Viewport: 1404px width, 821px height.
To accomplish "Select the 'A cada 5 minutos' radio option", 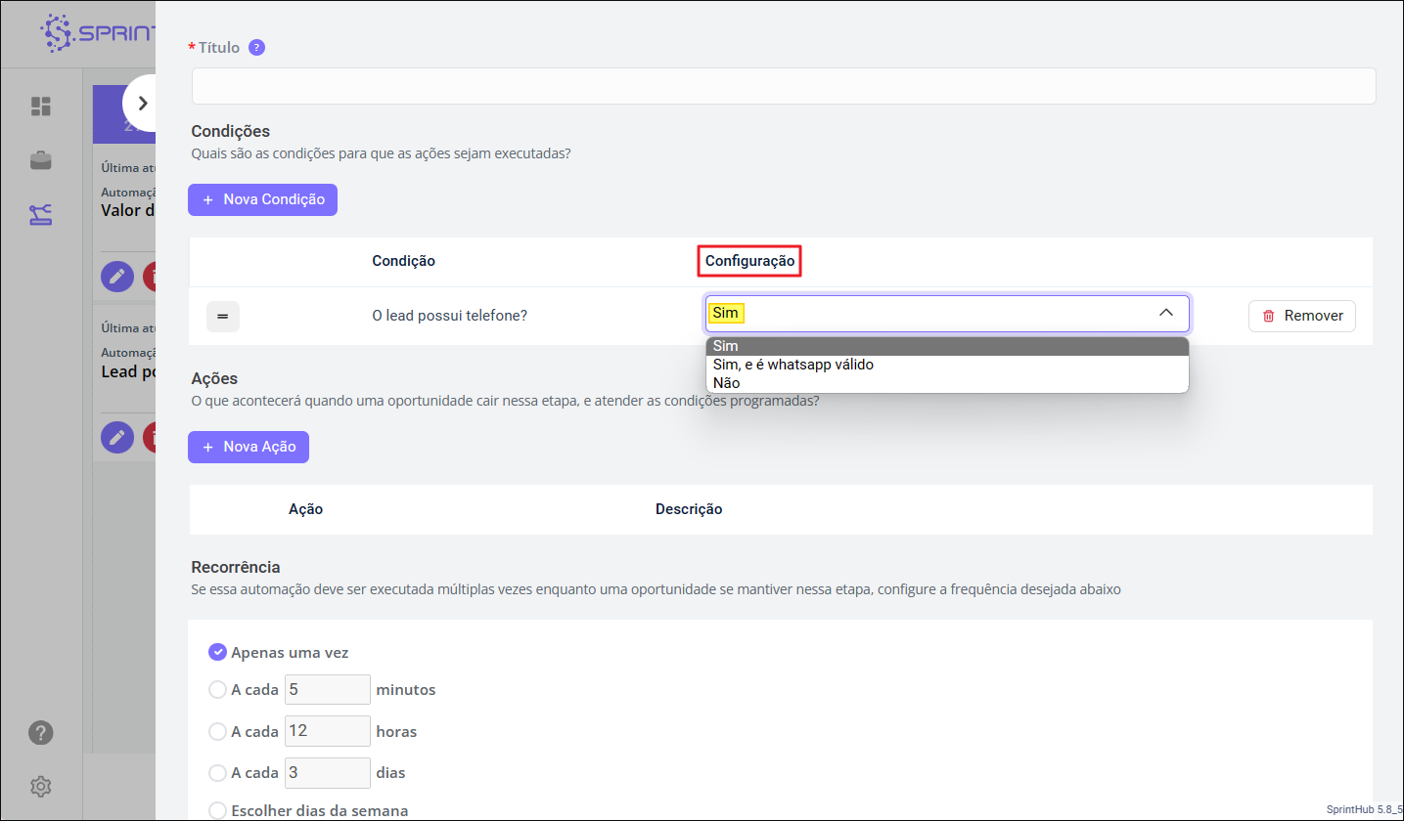I will (x=217, y=690).
